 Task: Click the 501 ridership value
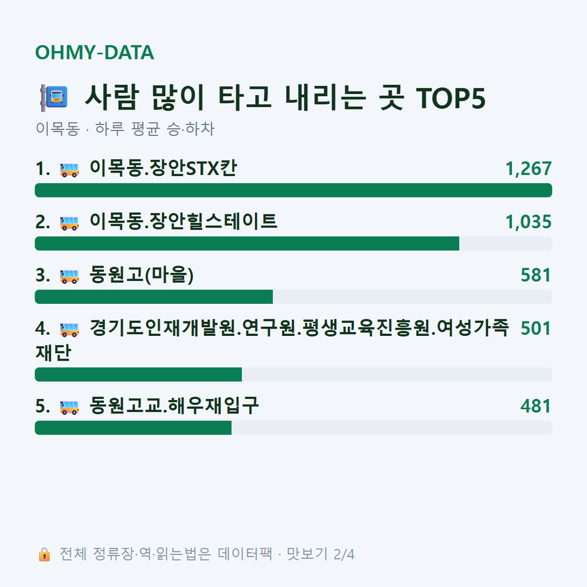pyautogui.click(x=536, y=328)
